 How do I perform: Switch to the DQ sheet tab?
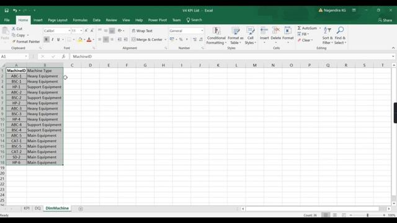(37, 208)
